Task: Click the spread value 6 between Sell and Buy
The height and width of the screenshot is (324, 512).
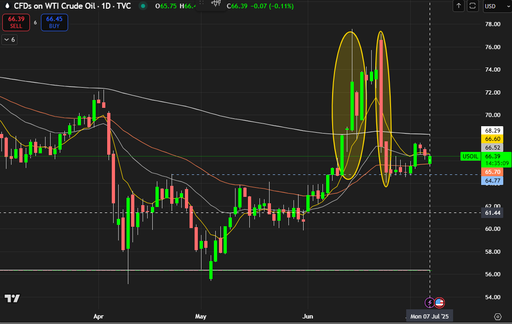Action: (35, 23)
